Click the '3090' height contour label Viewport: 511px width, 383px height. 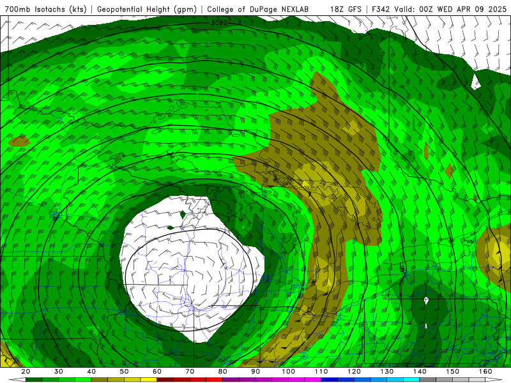click(219, 23)
